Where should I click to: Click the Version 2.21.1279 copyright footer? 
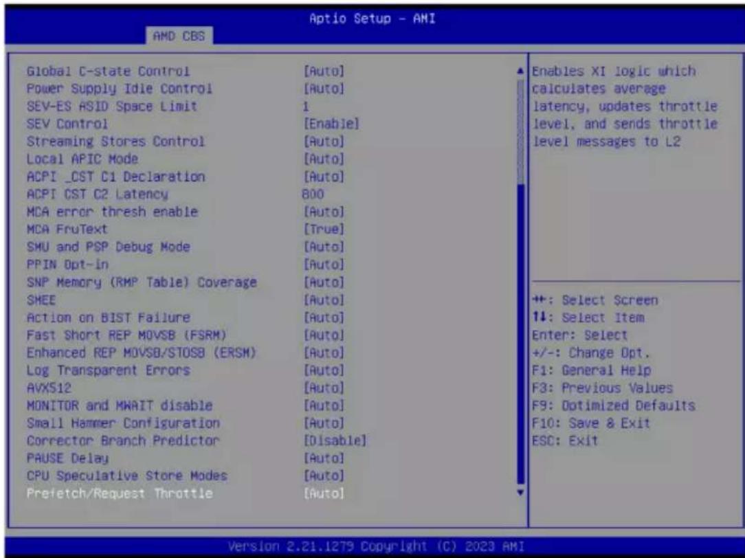pyautogui.click(x=376, y=546)
